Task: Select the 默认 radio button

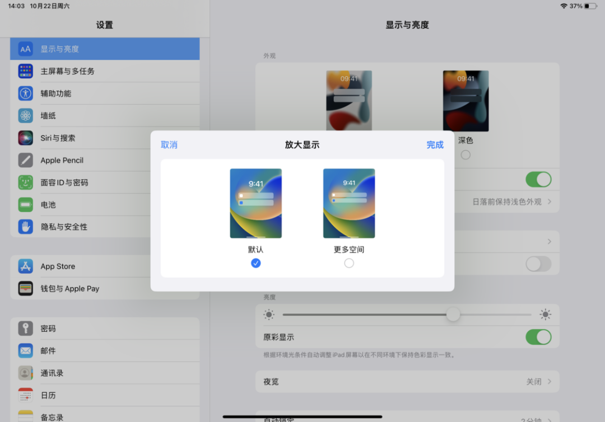Action: point(256,263)
